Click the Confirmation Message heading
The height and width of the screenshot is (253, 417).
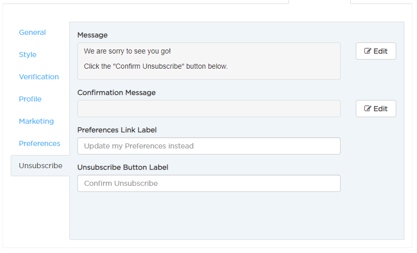coord(116,92)
